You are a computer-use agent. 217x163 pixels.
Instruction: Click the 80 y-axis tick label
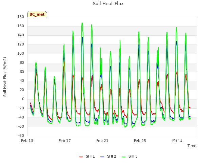pyautogui.click(x=22, y=62)
